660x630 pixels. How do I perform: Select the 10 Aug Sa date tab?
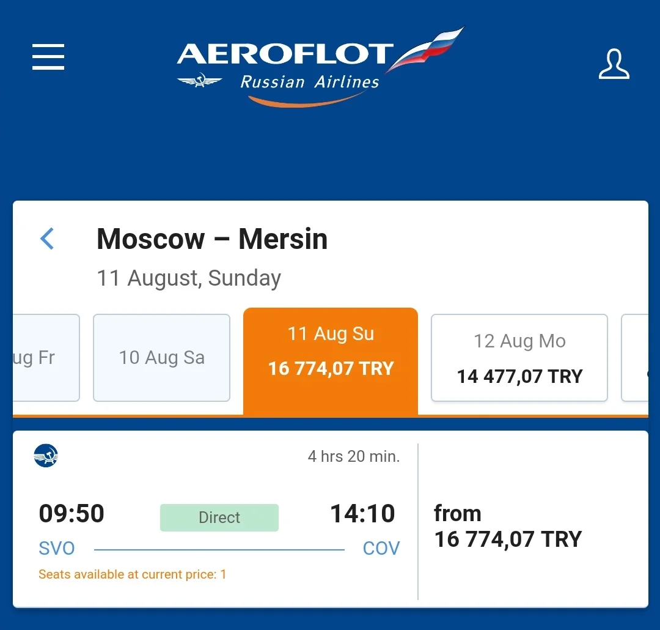pyautogui.click(x=161, y=358)
